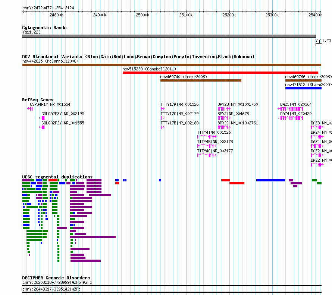This screenshot has width=332, height=295.
Task: Click the TTTY17A gene arrow glyph
Action: pos(162,109)
